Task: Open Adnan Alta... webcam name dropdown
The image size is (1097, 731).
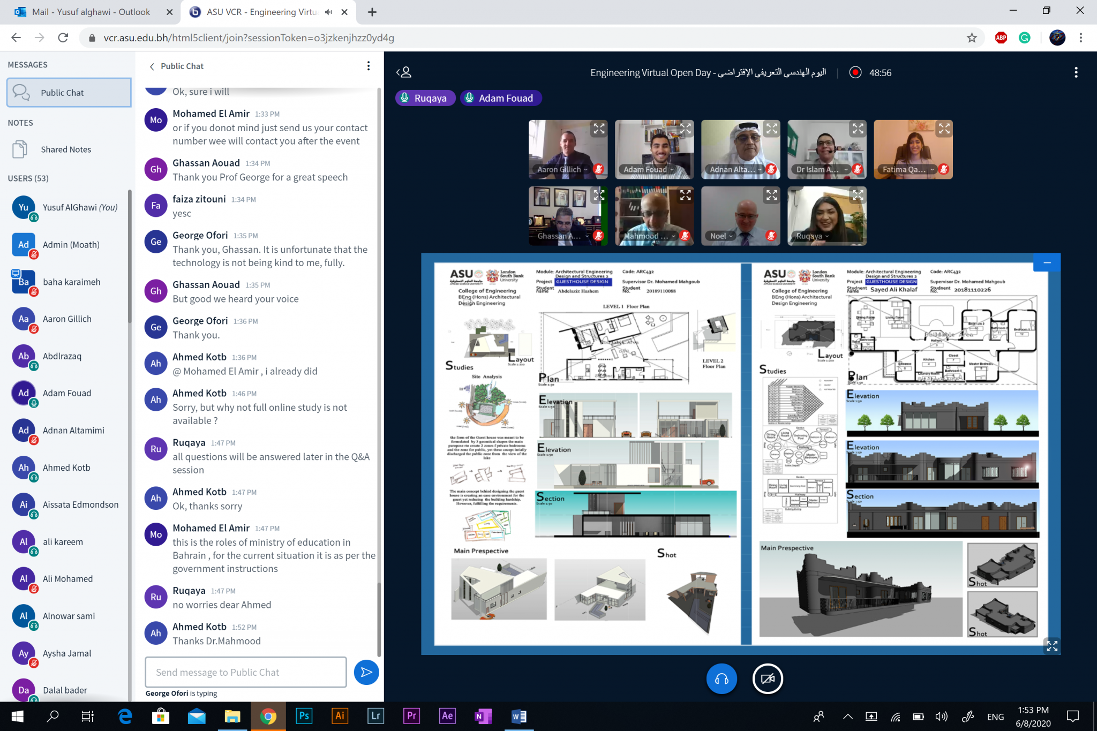Action: [735, 169]
